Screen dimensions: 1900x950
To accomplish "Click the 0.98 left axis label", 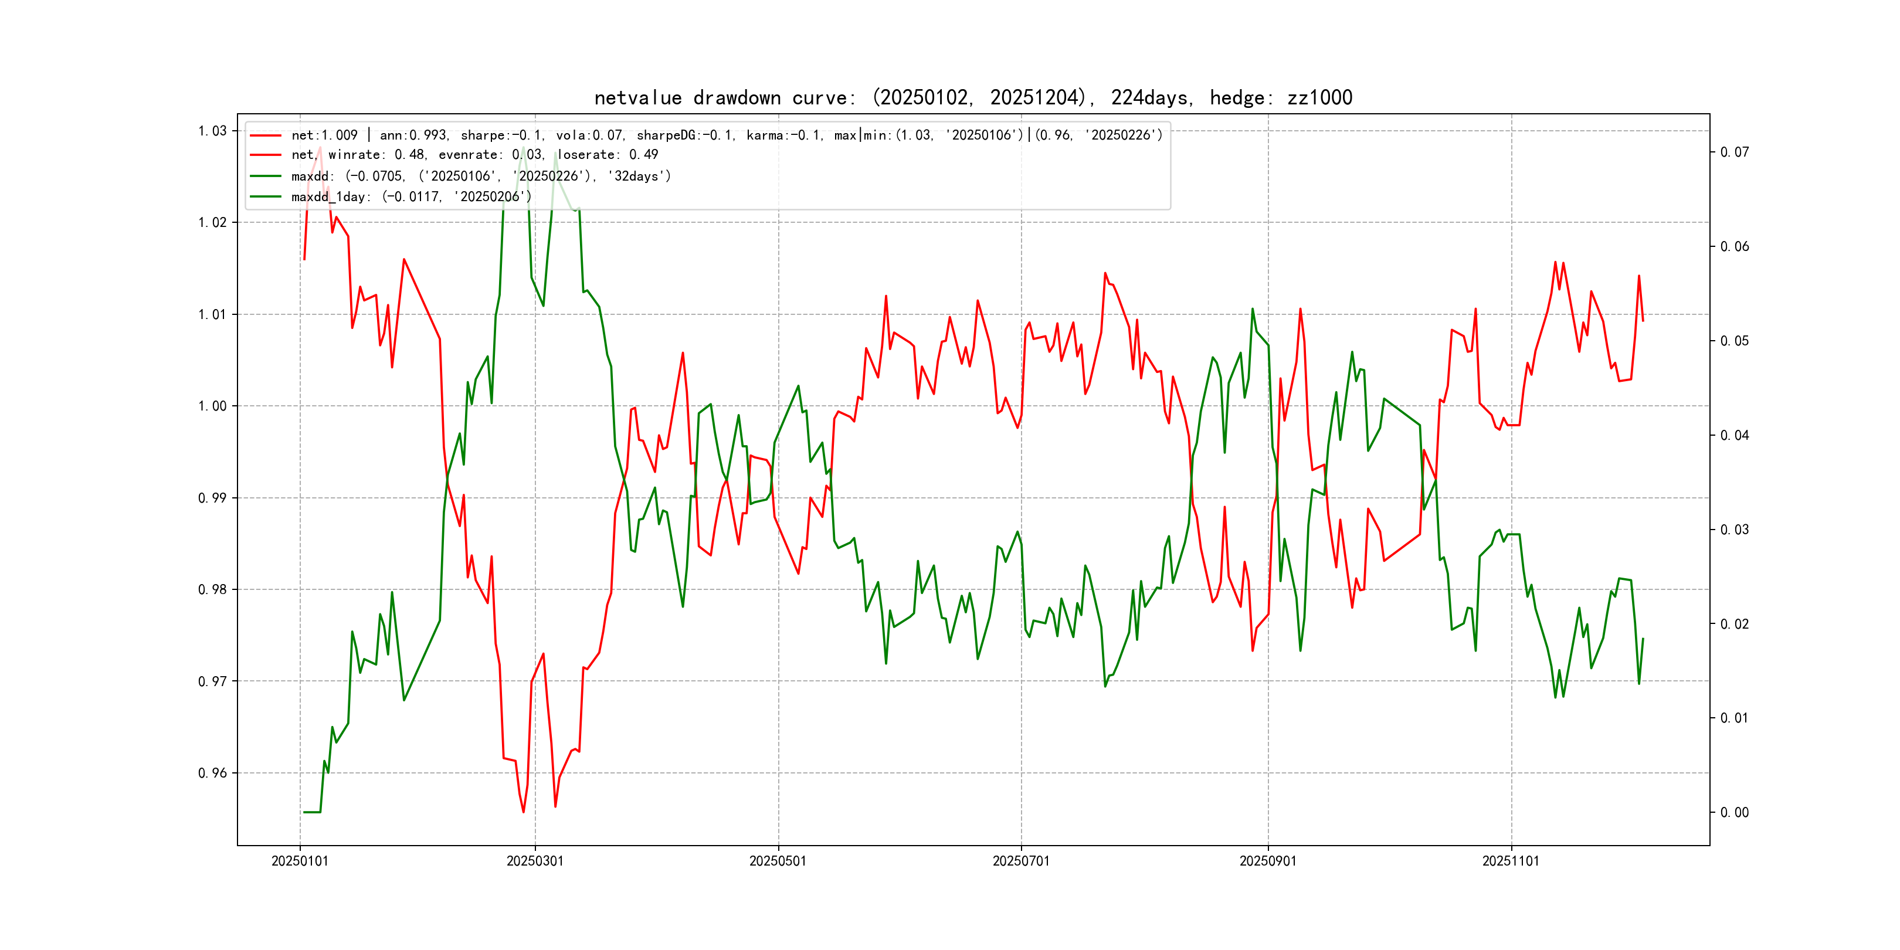I will click(x=212, y=589).
